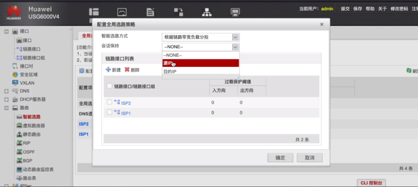Click the 链路接口/链路接口组 column header
418x187 pixels.
click(135, 86)
